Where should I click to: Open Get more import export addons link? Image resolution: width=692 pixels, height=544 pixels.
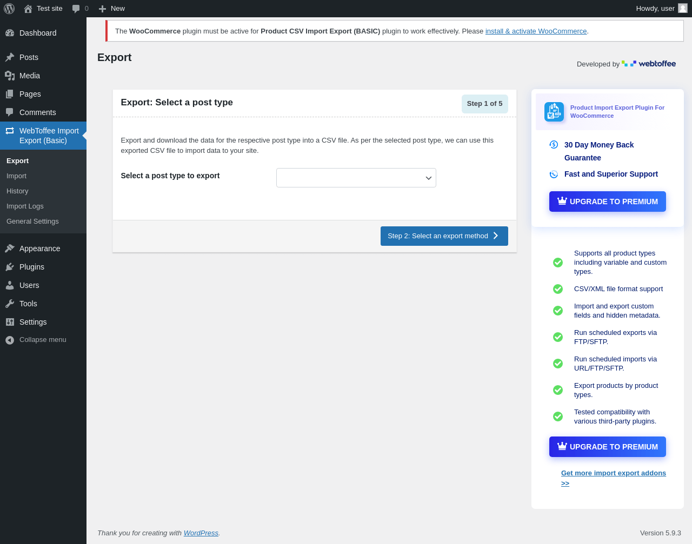pos(614,478)
